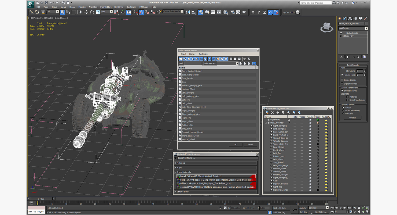The height and width of the screenshot is (215, 397).
Task: Check Separate by Materials checkbox
Action: (x=348, y=97)
